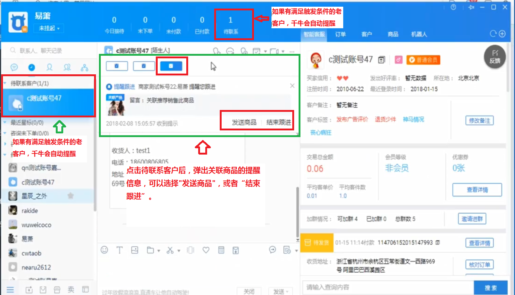The height and width of the screenshot is (295, 515).
Task: Select the first outlined reminder tab
Action: [117, 66]
